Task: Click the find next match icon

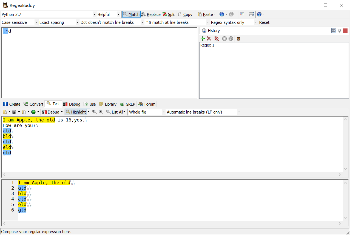Action: point(101,112)
